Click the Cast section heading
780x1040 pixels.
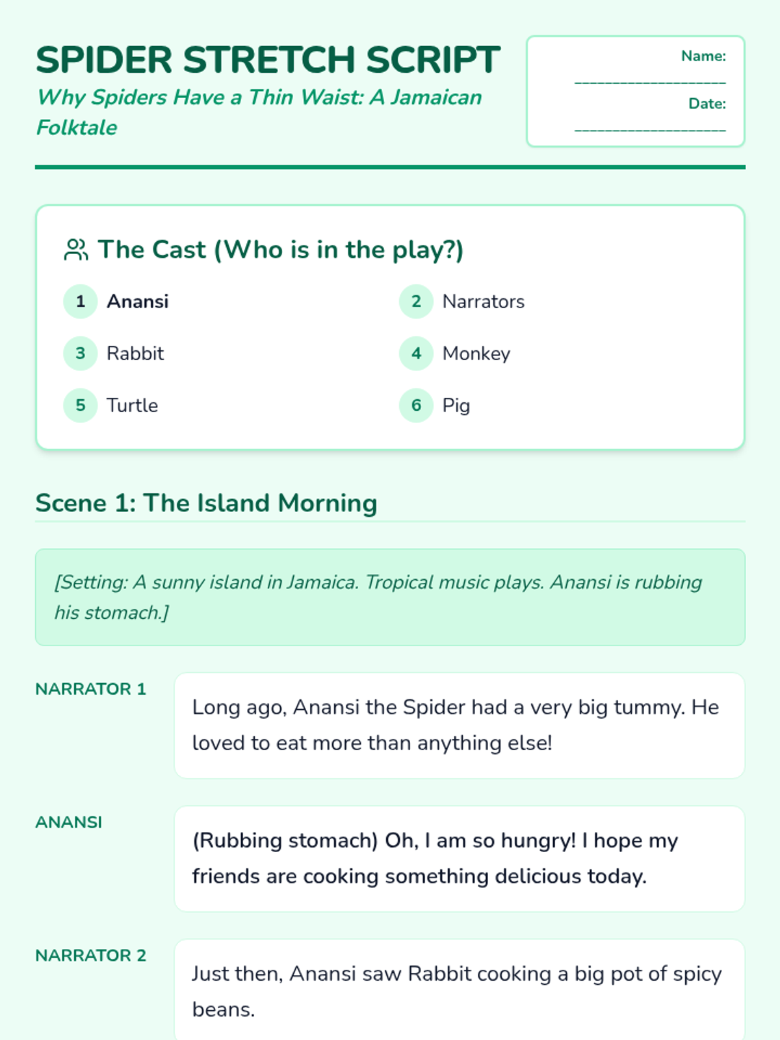(x=280, y=250)
